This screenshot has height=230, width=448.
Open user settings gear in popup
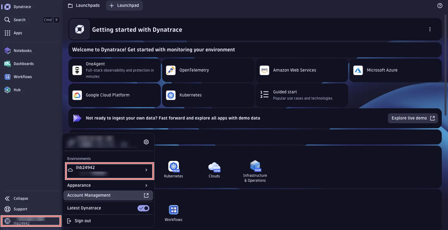point(146,142)
